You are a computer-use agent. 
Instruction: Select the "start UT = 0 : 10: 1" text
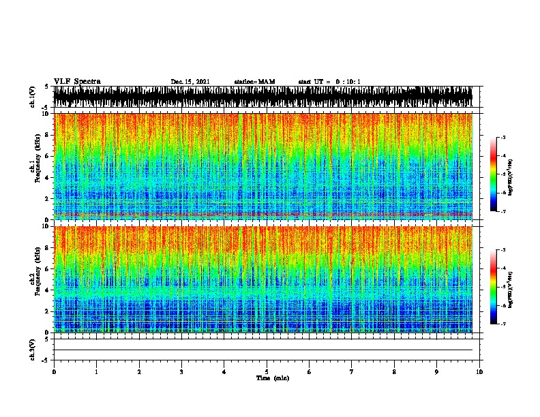point(329,82)
